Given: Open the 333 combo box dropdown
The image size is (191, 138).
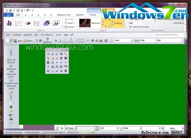Looking at the screenshot, I should coord(117,128).
